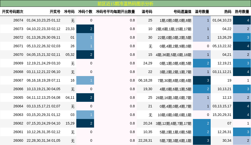Click cold count cell in row 26067
Viewport: 251px width, 145px height.
click(x=85, y=80)
